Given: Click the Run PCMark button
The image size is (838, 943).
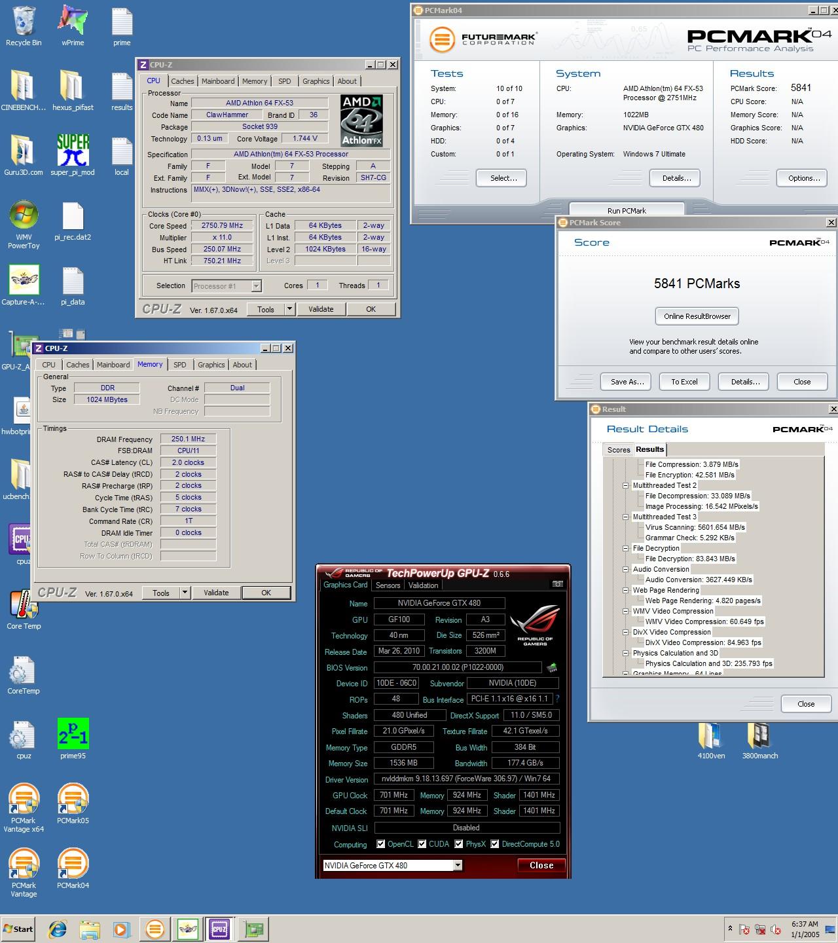Looking at the screenshot, I should coord(627,211).
